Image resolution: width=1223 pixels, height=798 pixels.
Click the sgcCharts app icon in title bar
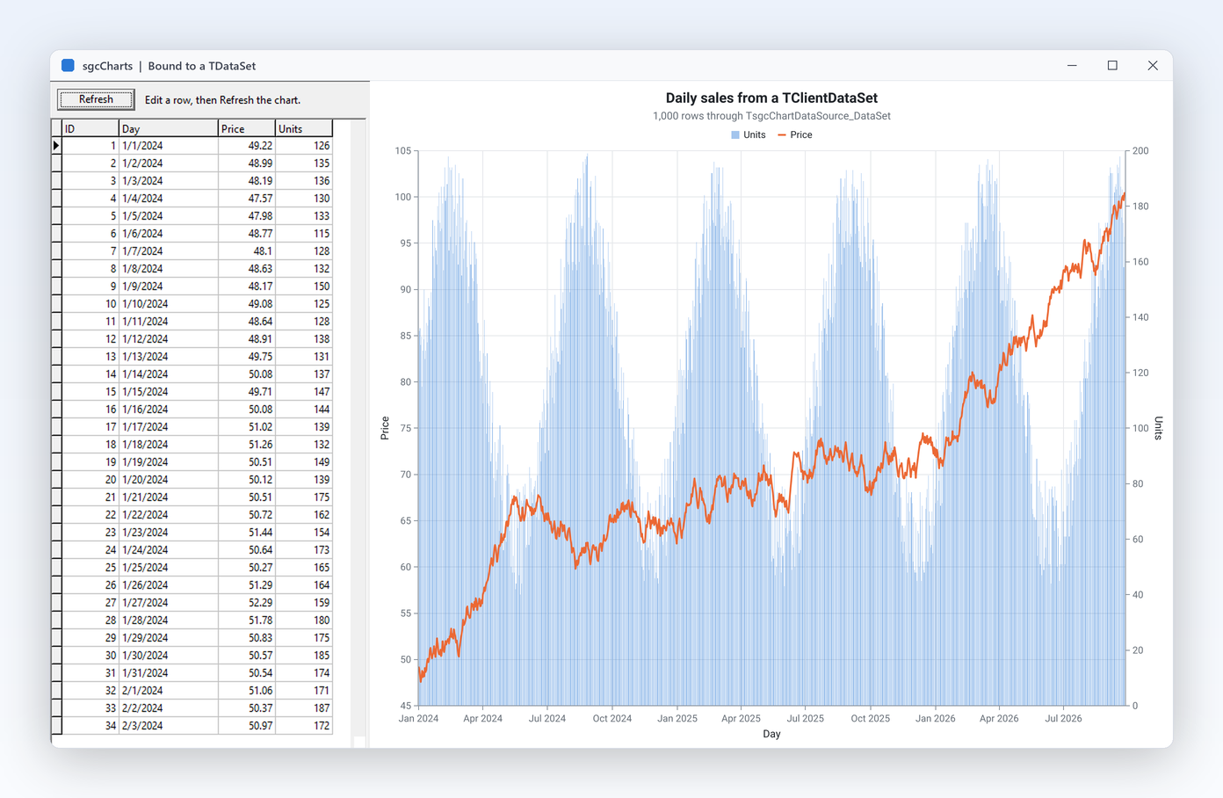coord(68,65)
